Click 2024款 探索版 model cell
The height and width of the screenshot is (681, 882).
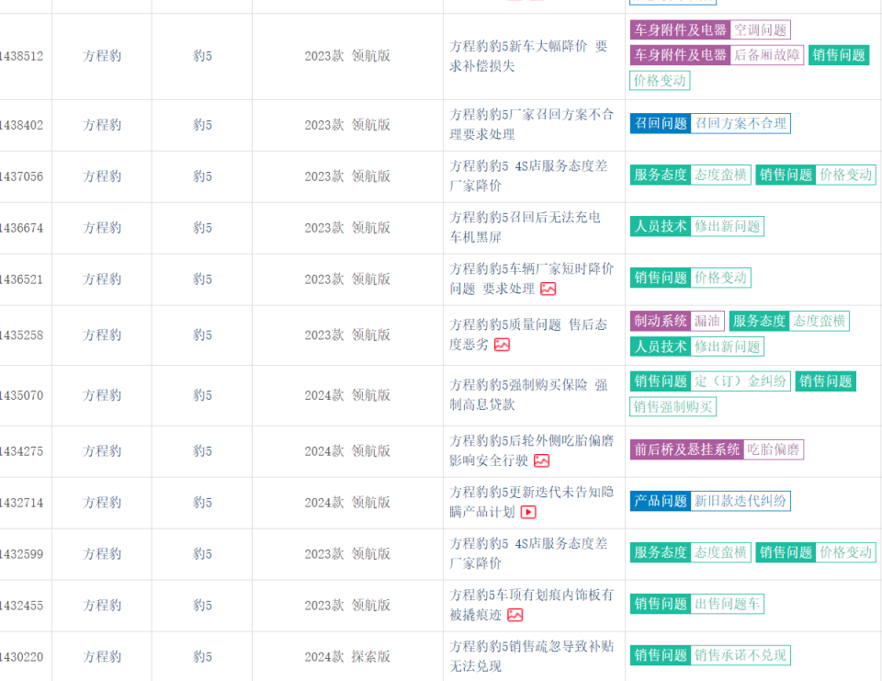coord(347,657)
